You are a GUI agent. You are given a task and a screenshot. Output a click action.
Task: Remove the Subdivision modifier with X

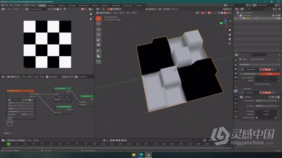(276, 69)
